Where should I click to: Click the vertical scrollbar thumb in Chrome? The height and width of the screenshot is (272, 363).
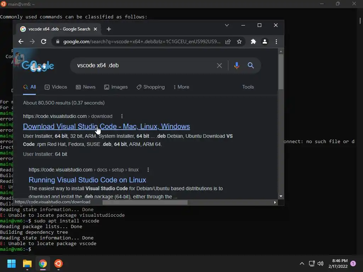pos(281,72)
